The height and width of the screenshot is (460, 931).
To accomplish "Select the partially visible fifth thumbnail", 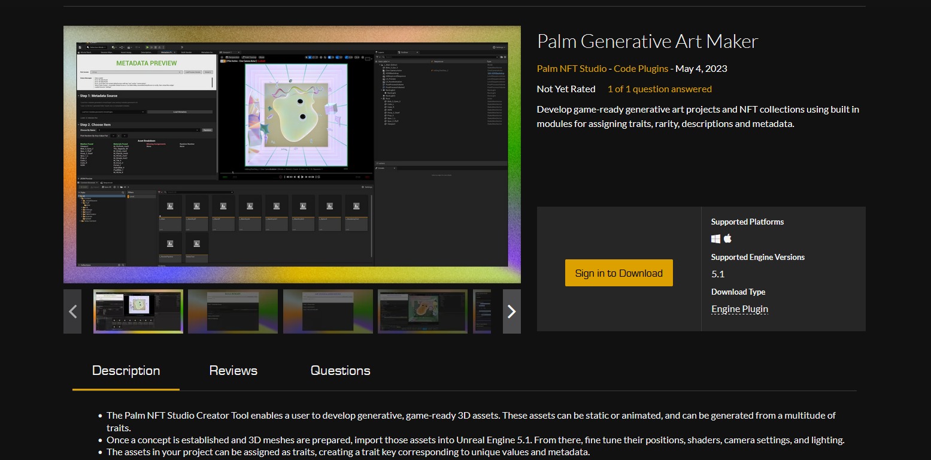I will coord(482,311).
